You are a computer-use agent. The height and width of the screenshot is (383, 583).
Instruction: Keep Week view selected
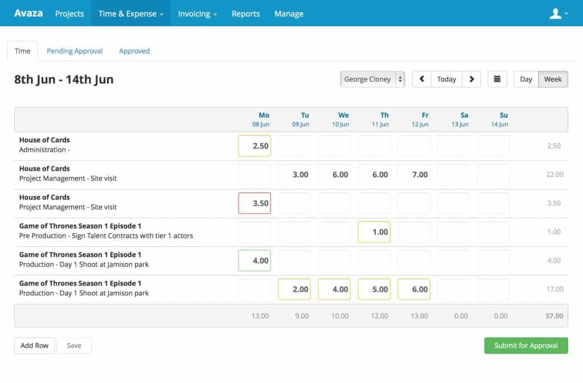click(551, 79)
